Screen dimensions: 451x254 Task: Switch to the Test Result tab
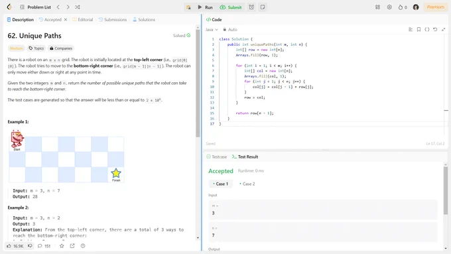pos(245,157)
